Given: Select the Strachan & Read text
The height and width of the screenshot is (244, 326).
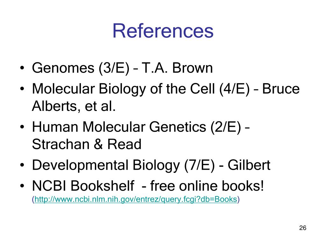Looking at the screenshot, I should point(87,144).
